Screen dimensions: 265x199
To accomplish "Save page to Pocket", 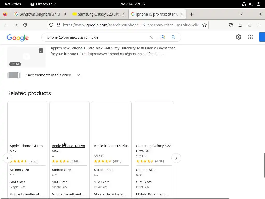I will 231,25.
